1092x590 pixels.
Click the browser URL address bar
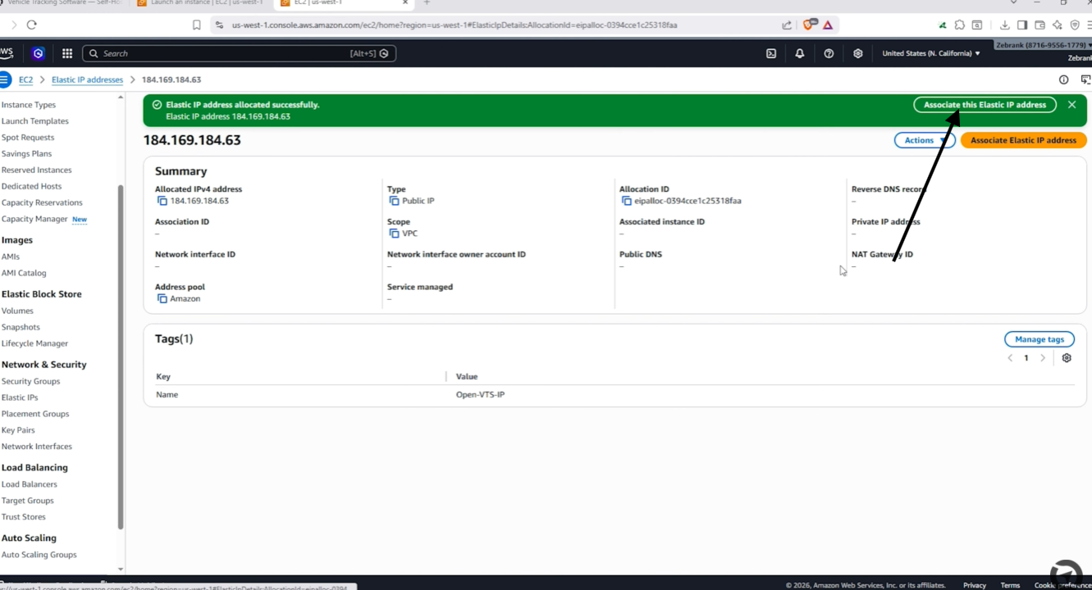tap(455, 25)
